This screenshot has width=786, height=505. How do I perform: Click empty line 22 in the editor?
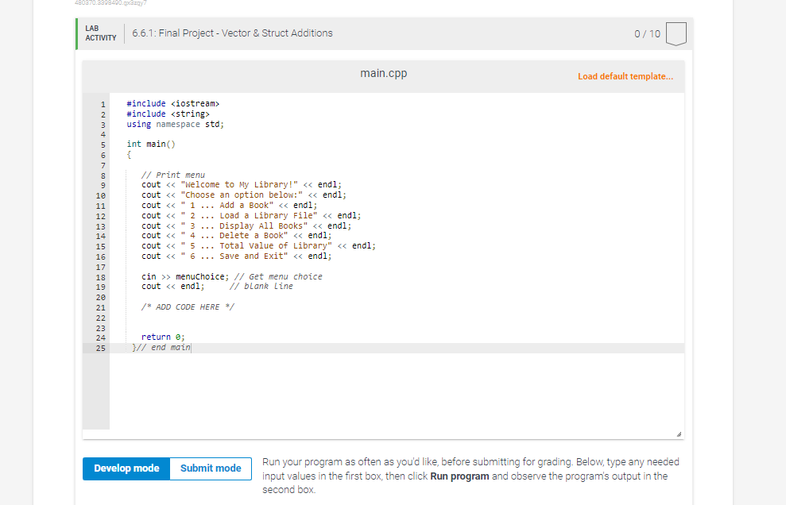(x=396, y=318)
